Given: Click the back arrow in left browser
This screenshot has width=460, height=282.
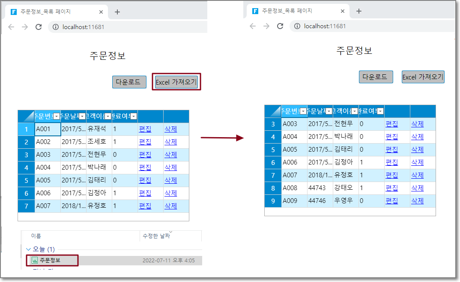Looking at the screenshot, I should tap(11, 27).
